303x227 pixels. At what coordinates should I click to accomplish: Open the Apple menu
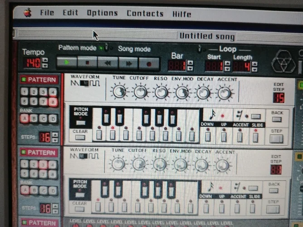(x=28, y=13)
